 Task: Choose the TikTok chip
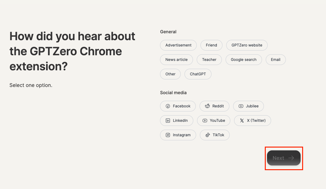(215, 135)
